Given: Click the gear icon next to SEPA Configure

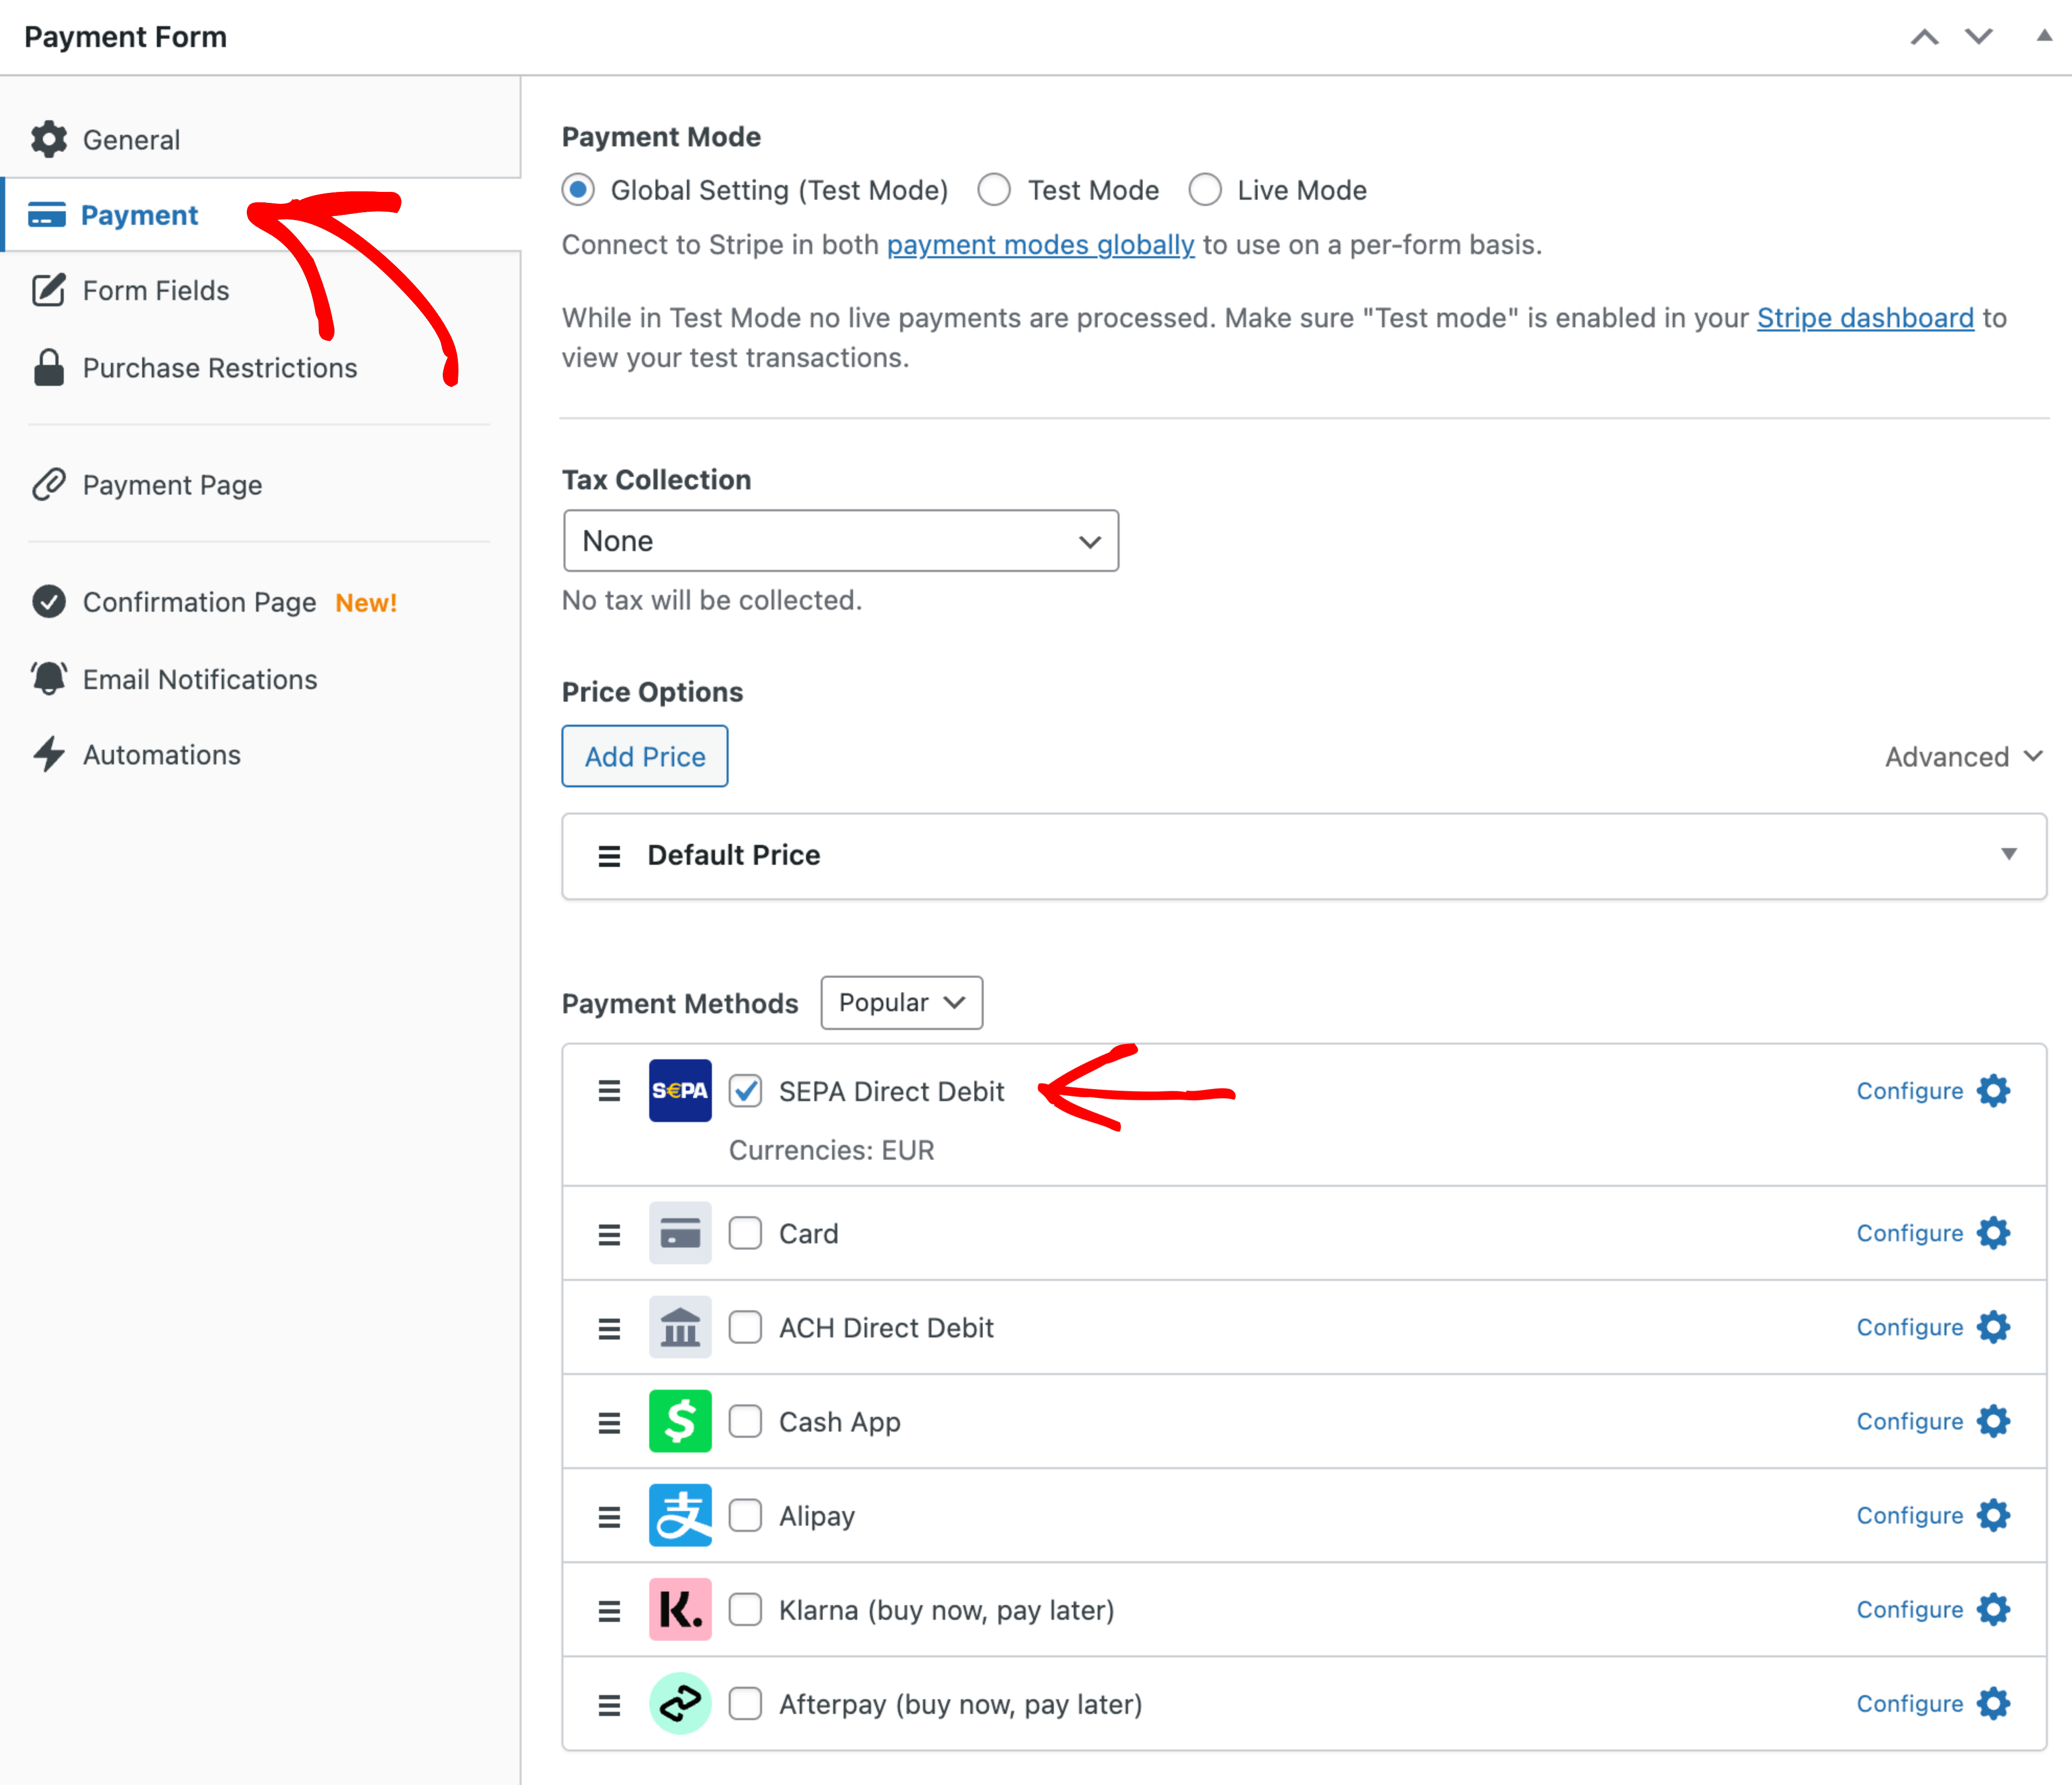Looking at the screenshot, I should [1993, 1091].
